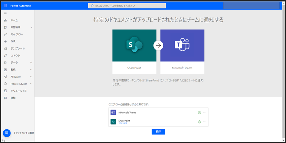Open 詳細 in the sidebar
Image resolution: width=286 pixels, height=143 pixels.
pos(13,98)
